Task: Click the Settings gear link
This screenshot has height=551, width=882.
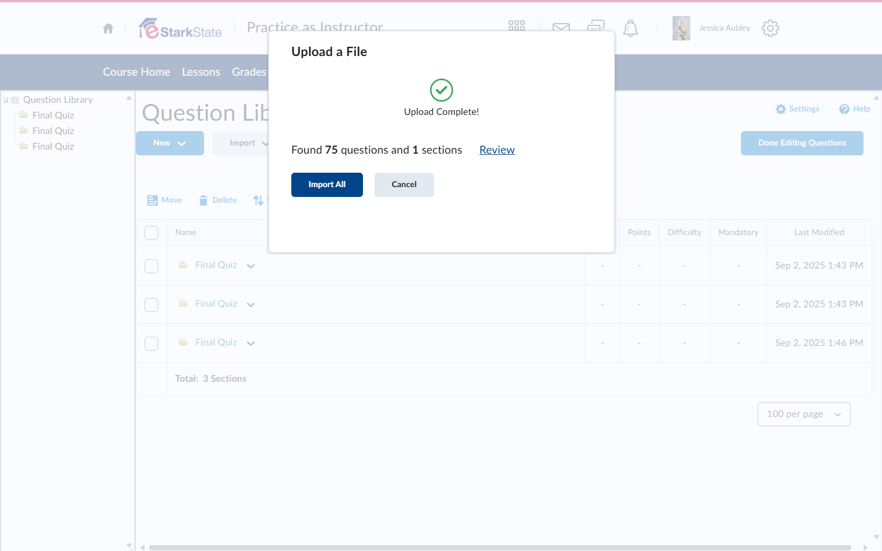Action: [x=798, y=109]
